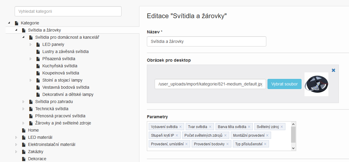This screenshot has width=349, height=162.
Task: Click the "Vyhledat kategorii" search field
Action: [68, 11]
